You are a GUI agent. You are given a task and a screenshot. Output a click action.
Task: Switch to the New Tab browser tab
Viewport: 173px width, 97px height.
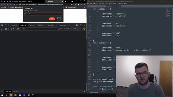click(x=30, y=1)
